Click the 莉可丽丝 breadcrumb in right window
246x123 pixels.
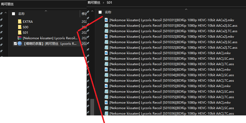[94, 3]
